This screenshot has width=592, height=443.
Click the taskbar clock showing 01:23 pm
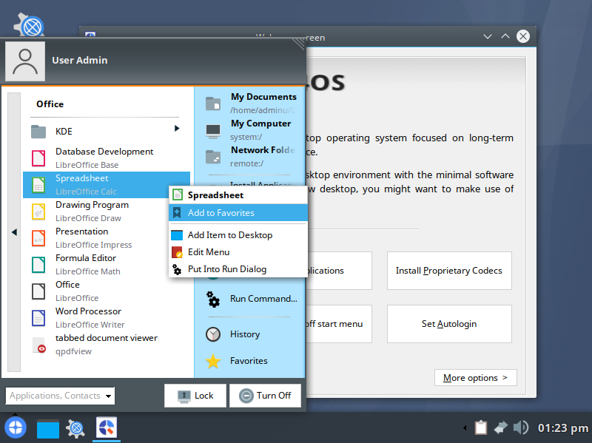563,428
